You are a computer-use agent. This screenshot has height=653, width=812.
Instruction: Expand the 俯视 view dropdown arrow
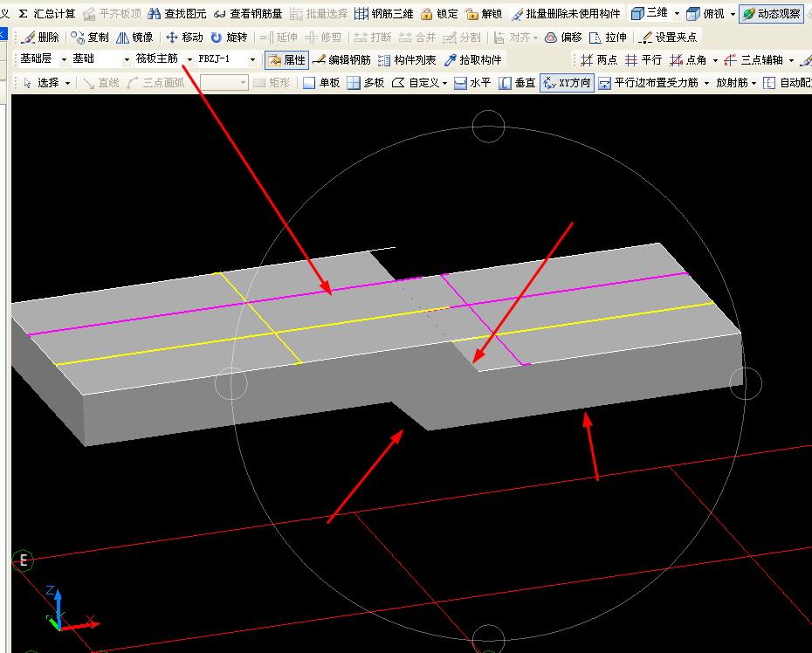[733, 14]
